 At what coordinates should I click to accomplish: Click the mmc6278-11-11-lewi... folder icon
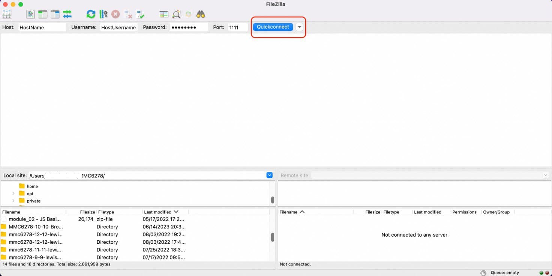coord(4,250)
